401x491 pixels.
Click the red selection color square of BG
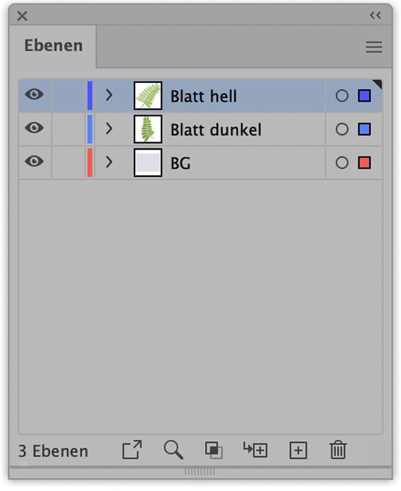point(364,163)
